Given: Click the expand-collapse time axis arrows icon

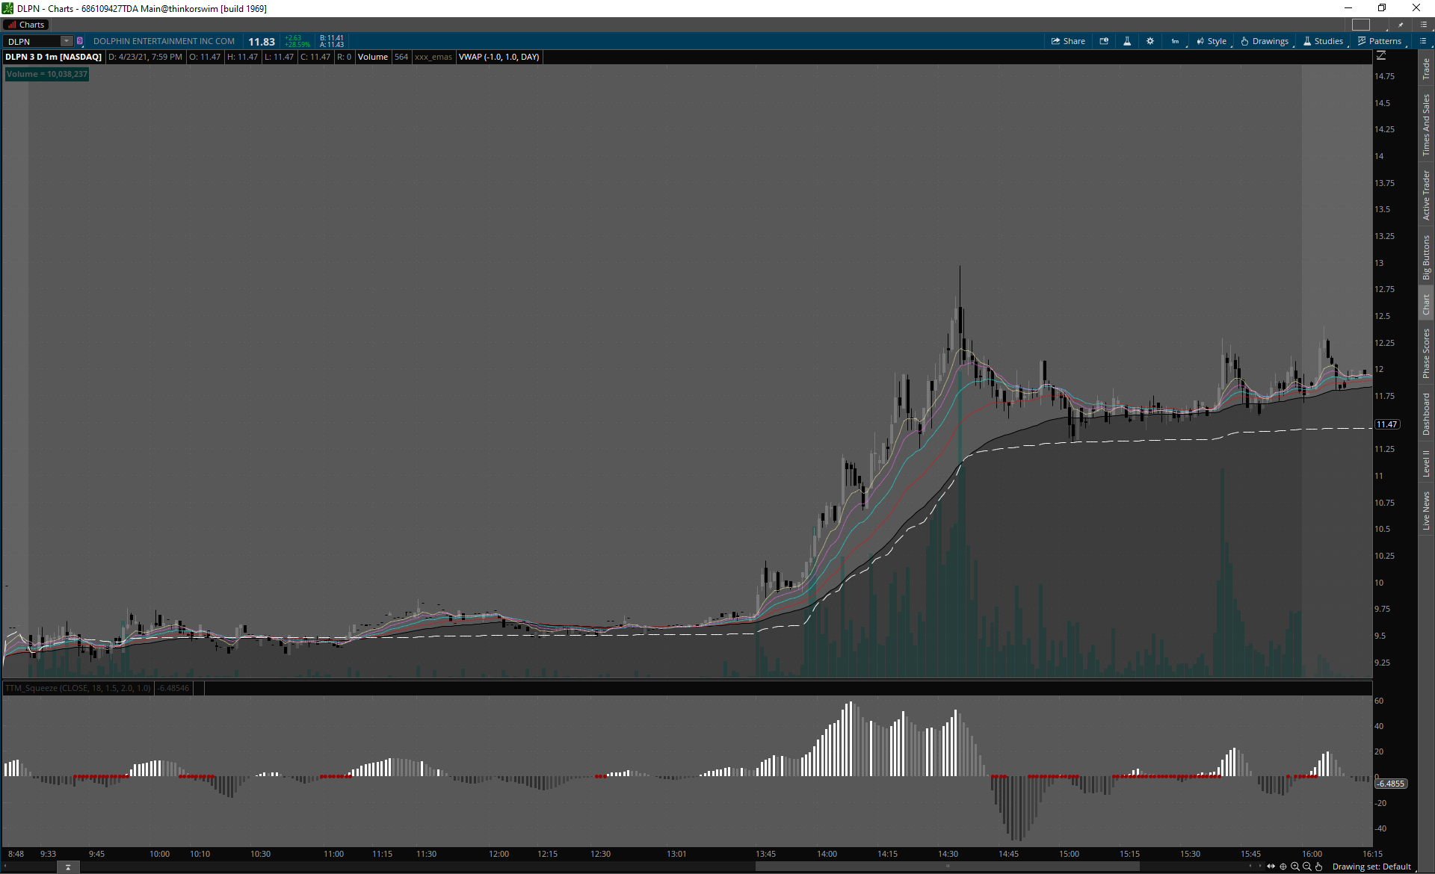Looking at the screenshot, I should point(1271,867).
